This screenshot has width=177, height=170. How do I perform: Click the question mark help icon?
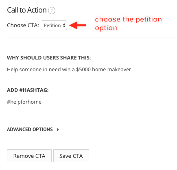point(52,11)
